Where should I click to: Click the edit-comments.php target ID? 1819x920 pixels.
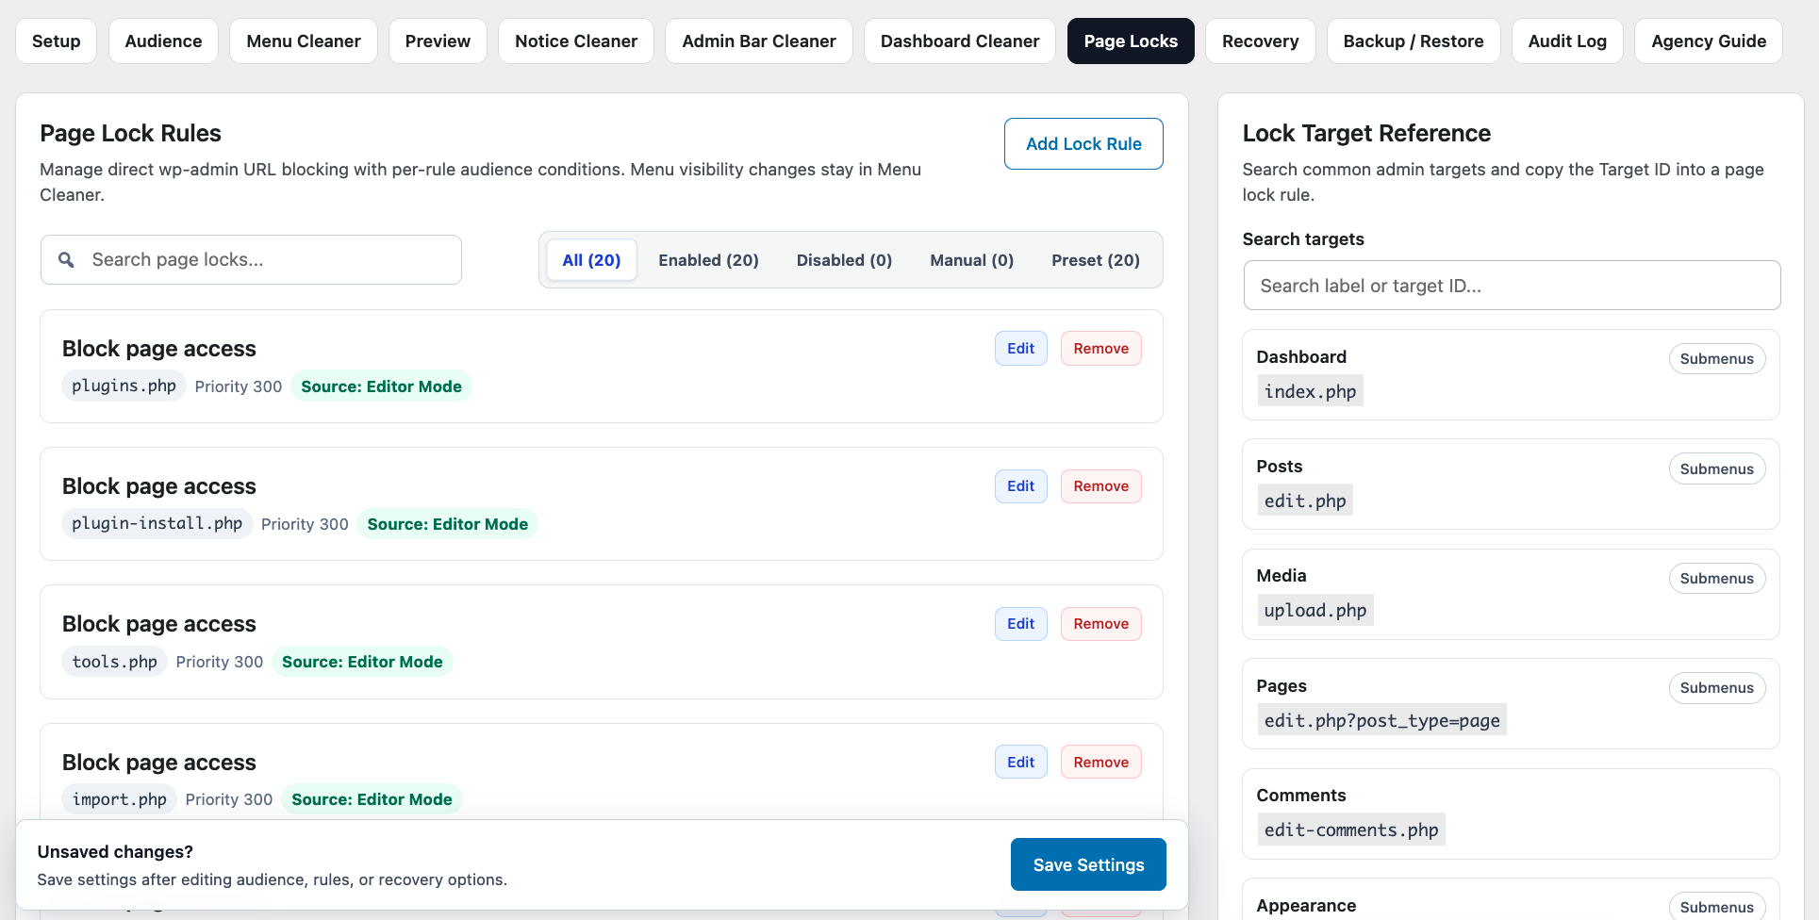(1351, 830)
